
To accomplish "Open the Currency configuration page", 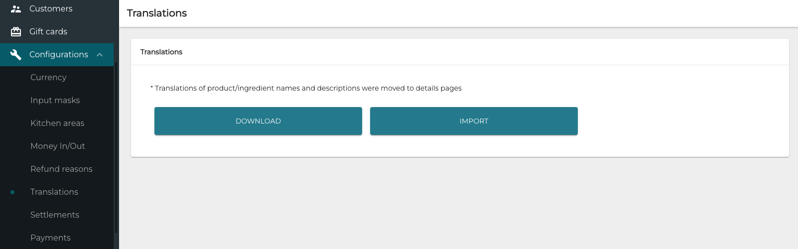I will tap(48, 78).
